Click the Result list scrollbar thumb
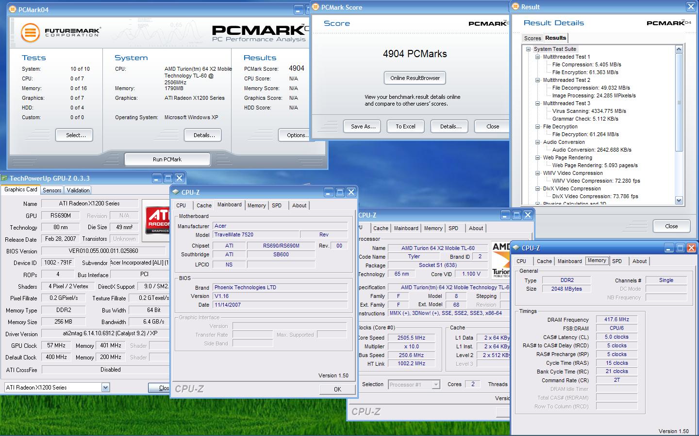699x436 pixels. coord(679,102)
